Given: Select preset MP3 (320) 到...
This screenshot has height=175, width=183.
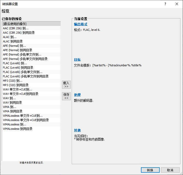Looking at the screenshot, I should pyautogui.click(x=31, y=81).
